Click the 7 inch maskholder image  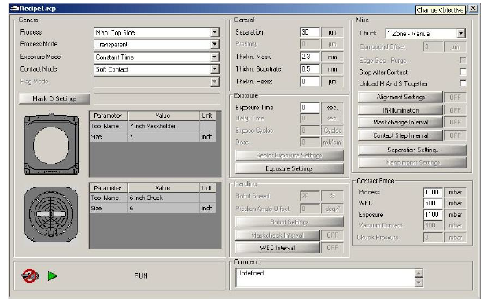click(51, 144)
